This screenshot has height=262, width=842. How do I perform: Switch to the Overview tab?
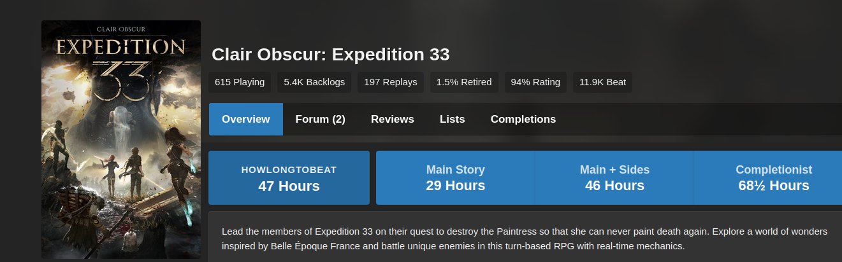click(246, 119)
